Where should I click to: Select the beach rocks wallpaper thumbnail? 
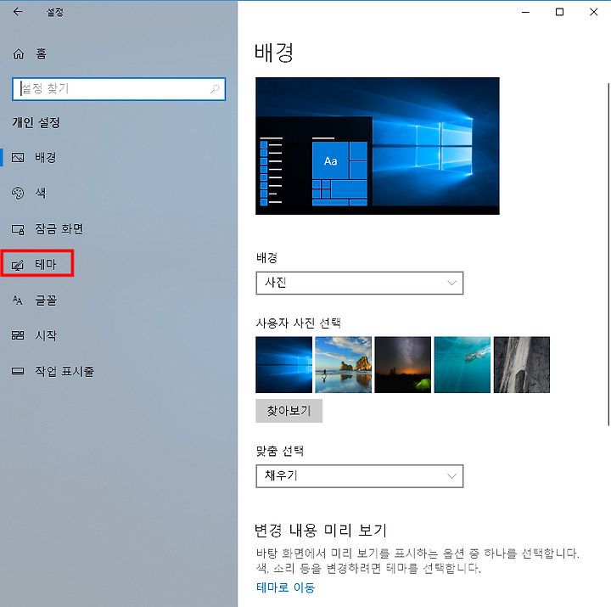344,364
